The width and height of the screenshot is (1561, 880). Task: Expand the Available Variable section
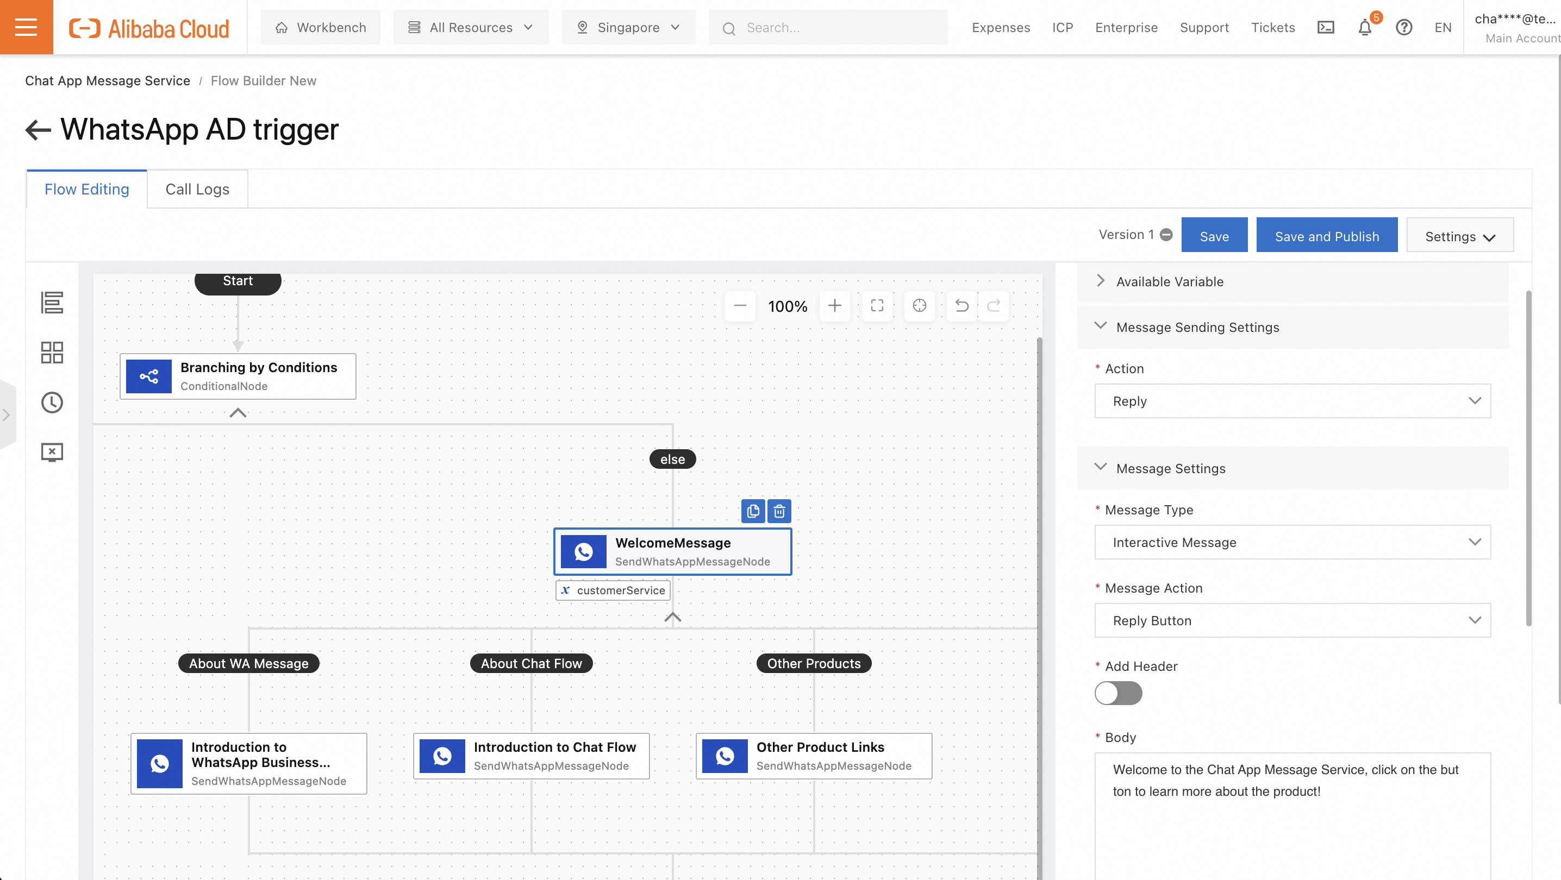tap(1170, 281)
